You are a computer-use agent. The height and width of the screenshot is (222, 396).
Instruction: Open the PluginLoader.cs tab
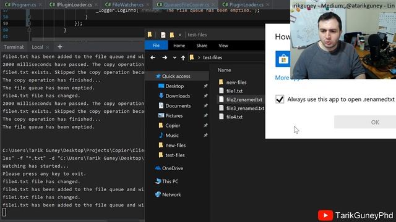[x=243, y=4]
